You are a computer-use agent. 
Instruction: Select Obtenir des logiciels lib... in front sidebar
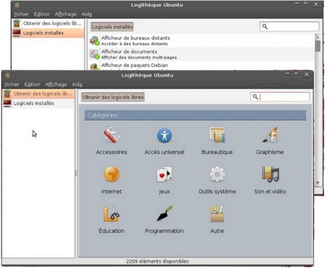(x=38, y=94)
